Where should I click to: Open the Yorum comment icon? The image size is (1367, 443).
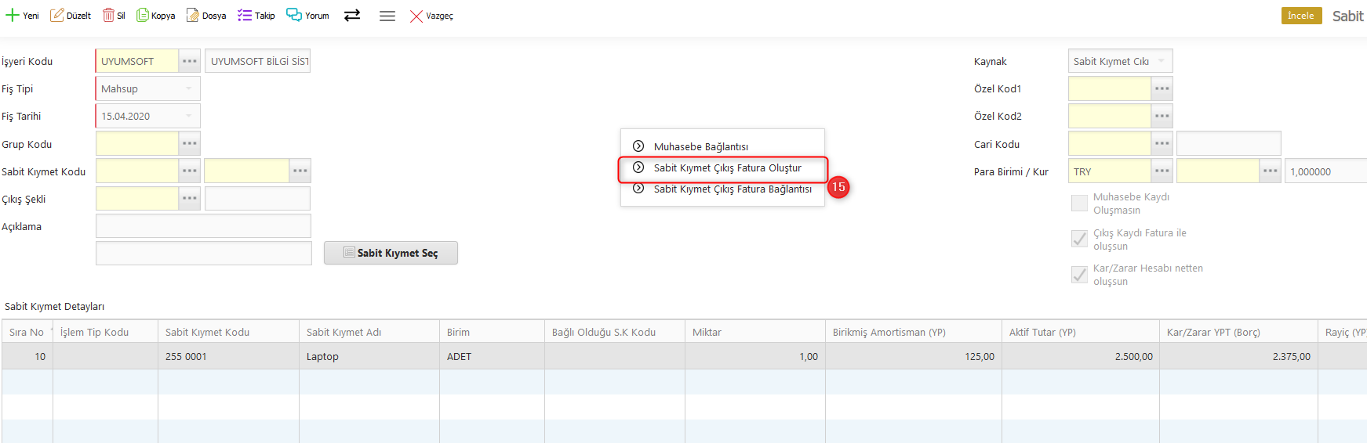pyautogui.click(x=294, y=16)
